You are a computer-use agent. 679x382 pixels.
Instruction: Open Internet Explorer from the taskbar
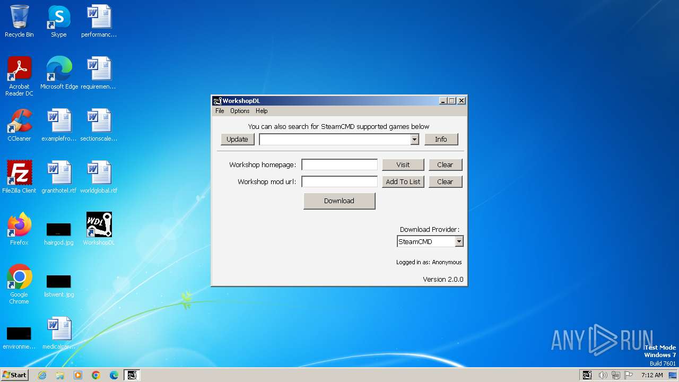[42, 375]
